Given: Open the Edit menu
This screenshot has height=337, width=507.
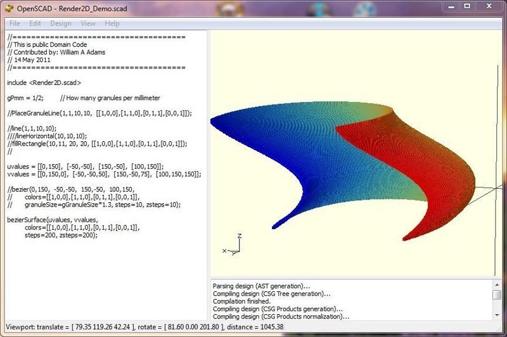Looking at the screenshot, I should [35, 23].
